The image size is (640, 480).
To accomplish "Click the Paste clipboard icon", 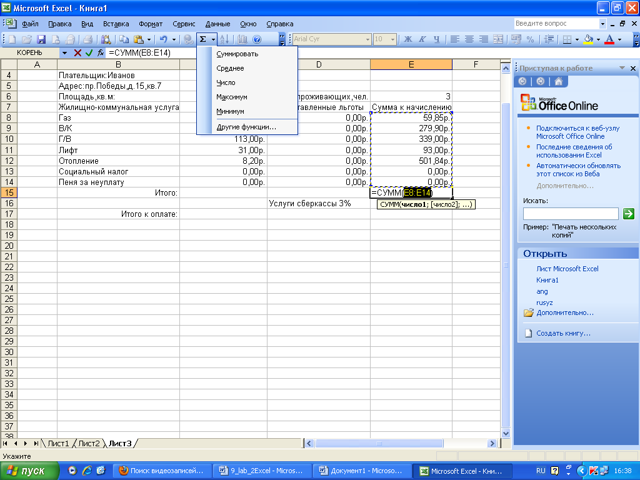I will (x=139, y=39).
